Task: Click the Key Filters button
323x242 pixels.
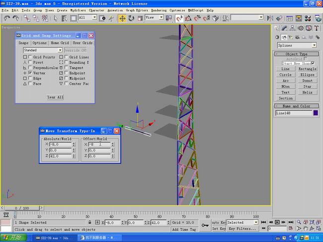Action: pos(242,229)
